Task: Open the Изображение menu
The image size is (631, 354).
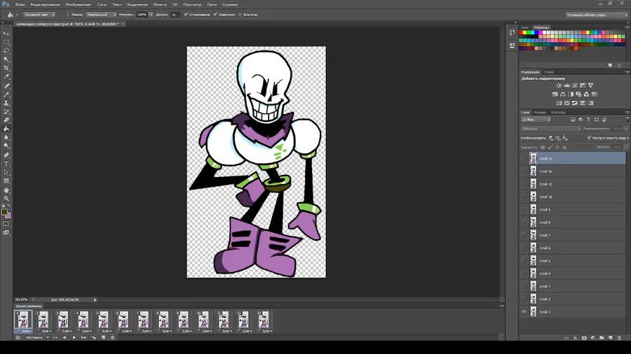Action: coord(78,4)
